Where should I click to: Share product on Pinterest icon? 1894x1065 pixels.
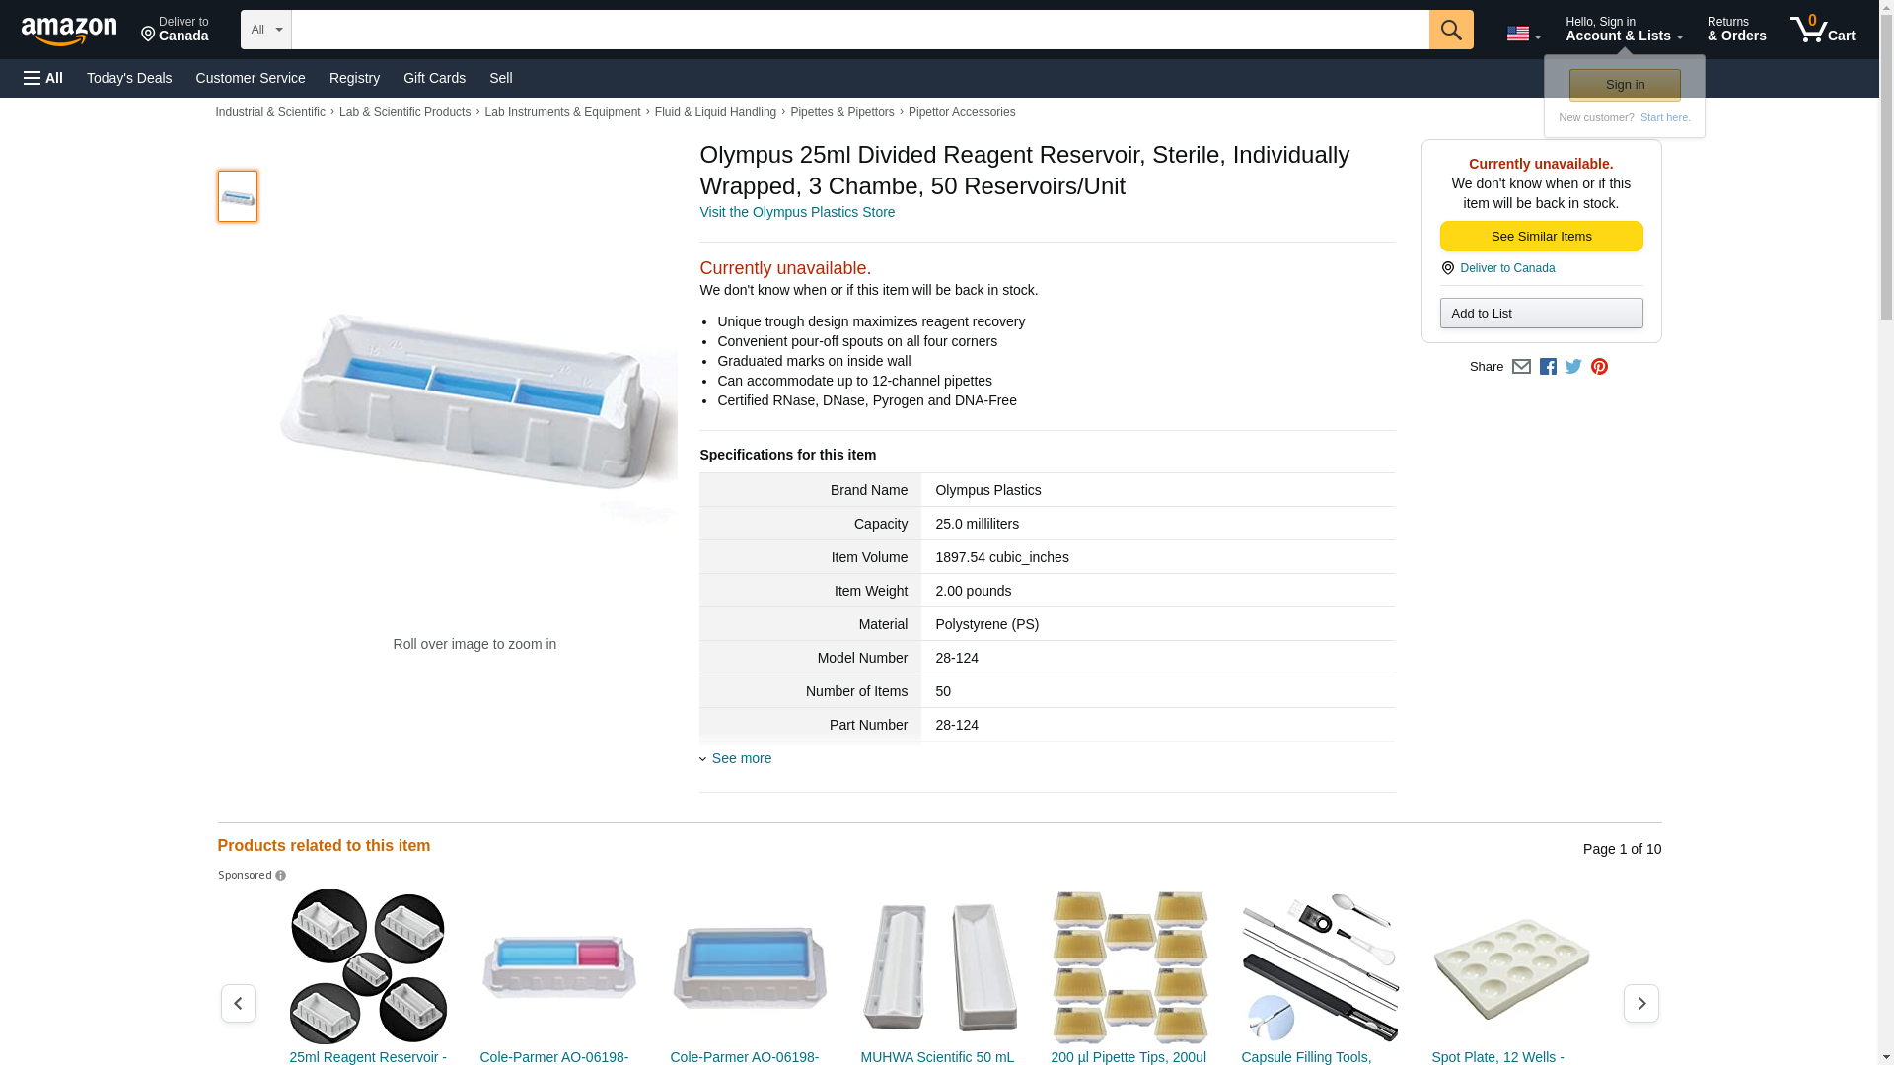1599,367
